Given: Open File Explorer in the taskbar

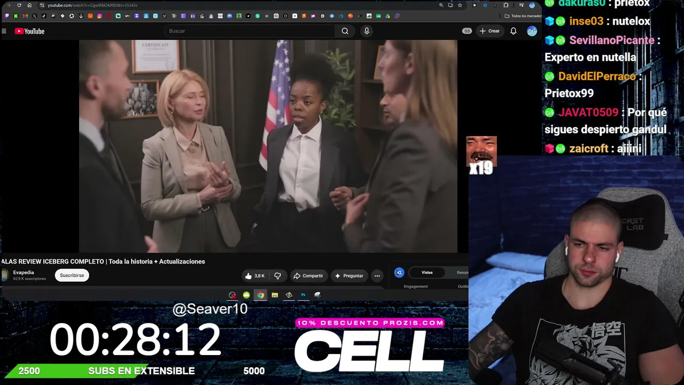Looking at the screenshot, I should coord(275,295).
